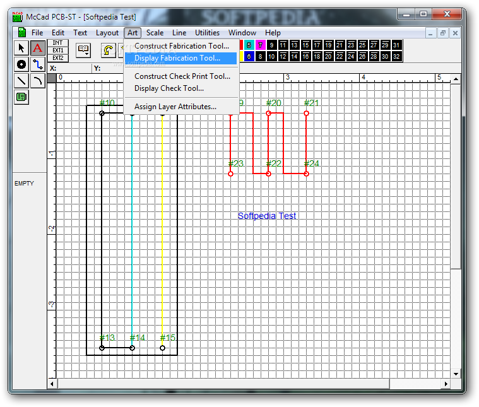Select layer 11 in palette

point(283,45)
